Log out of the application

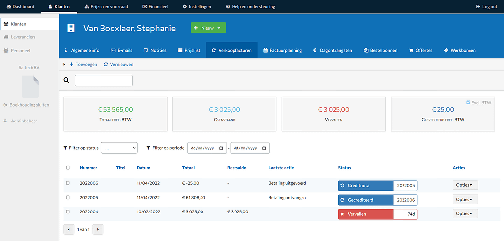pos(486,6)
